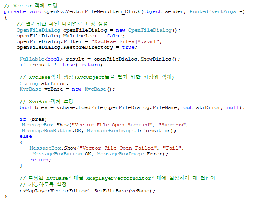Click the line "openFileDialog.RestoreDirectory = true;"
The width and height of the screenshot is (255, 218).
coord(77,47)
